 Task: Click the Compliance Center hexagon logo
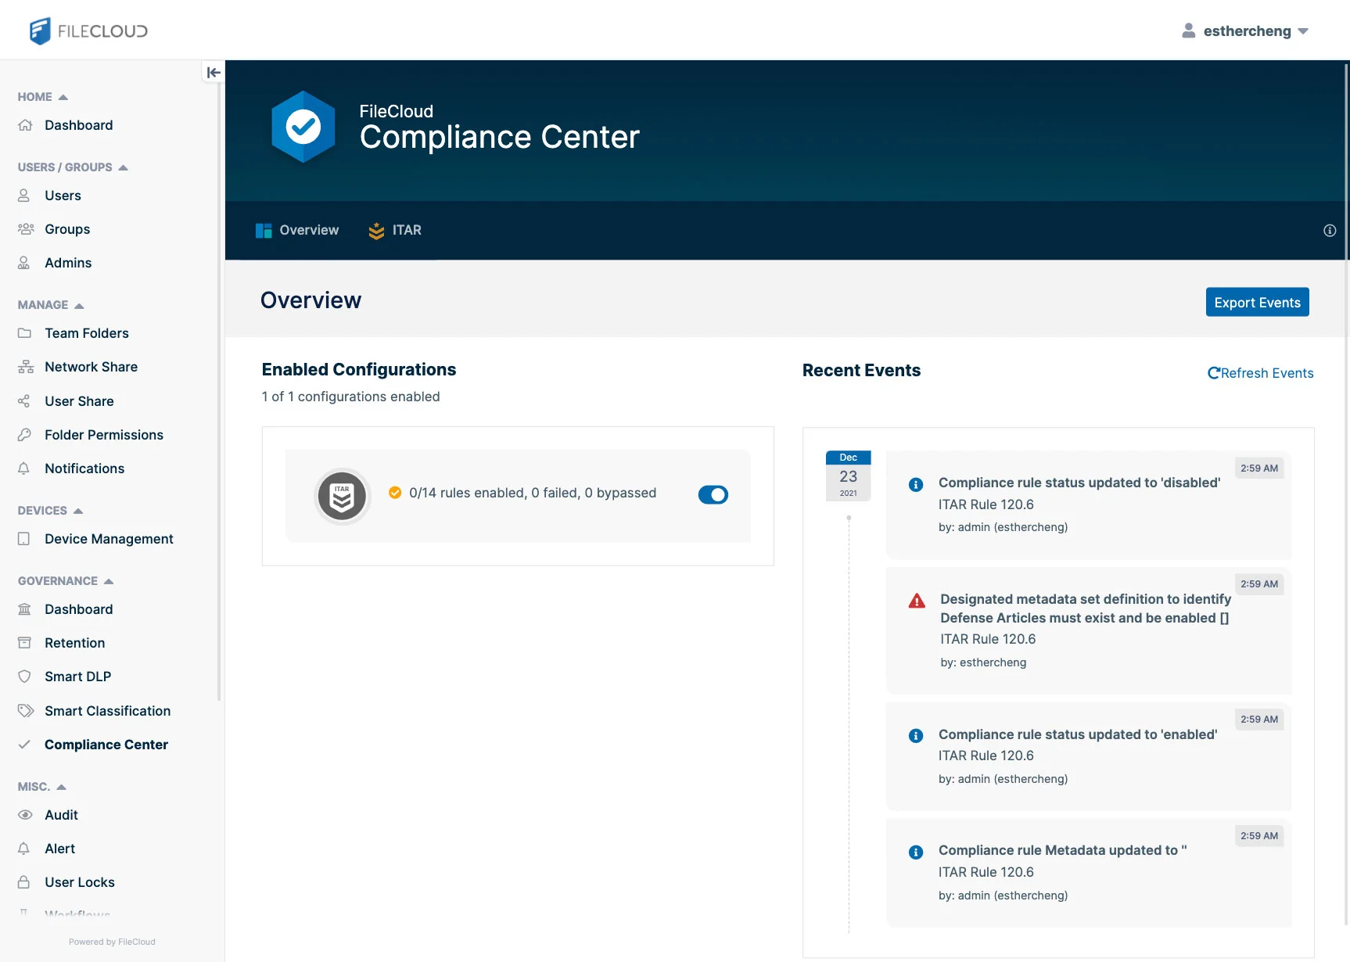tap(303, 127)
